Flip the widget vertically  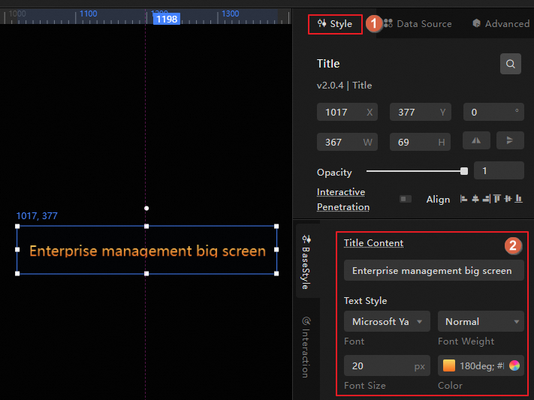coord(510,140)
